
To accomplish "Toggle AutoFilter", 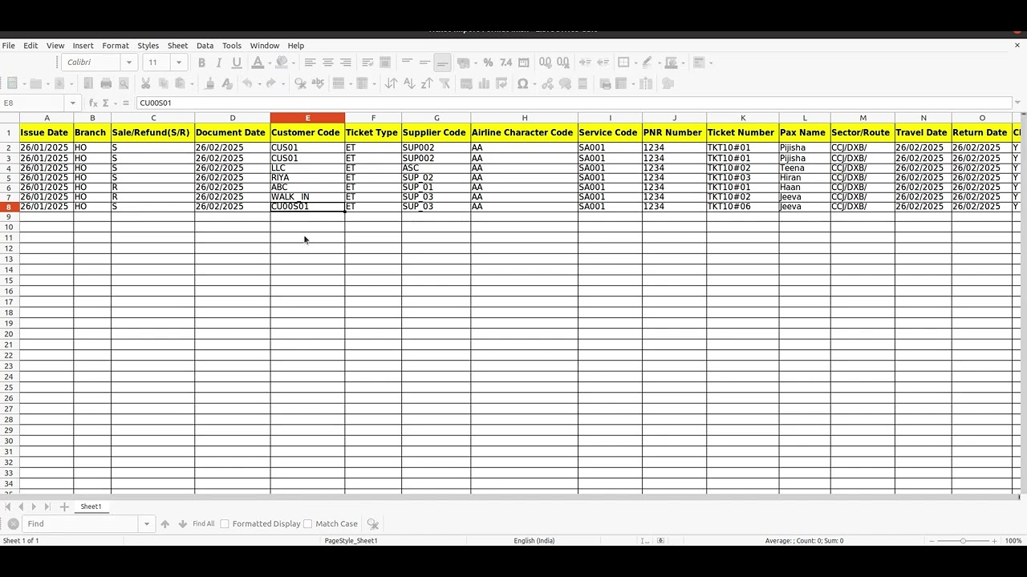I will point(444,83).
